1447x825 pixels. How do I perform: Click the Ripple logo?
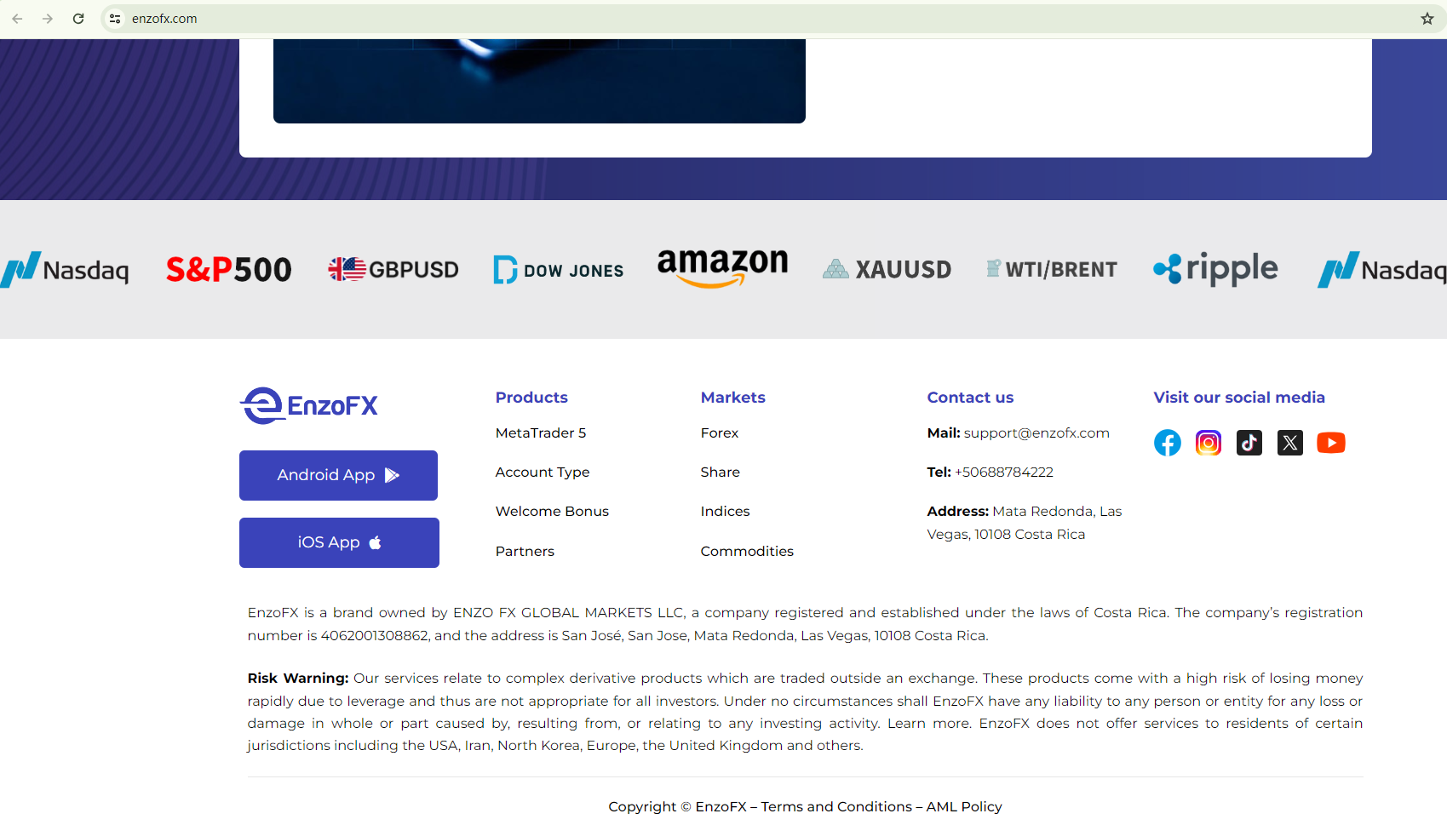[1215, 269]
